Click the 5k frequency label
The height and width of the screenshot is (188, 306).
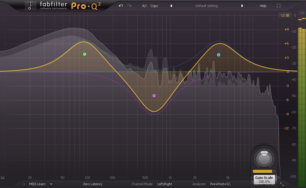pyautogui.click(x=228, y=178)
